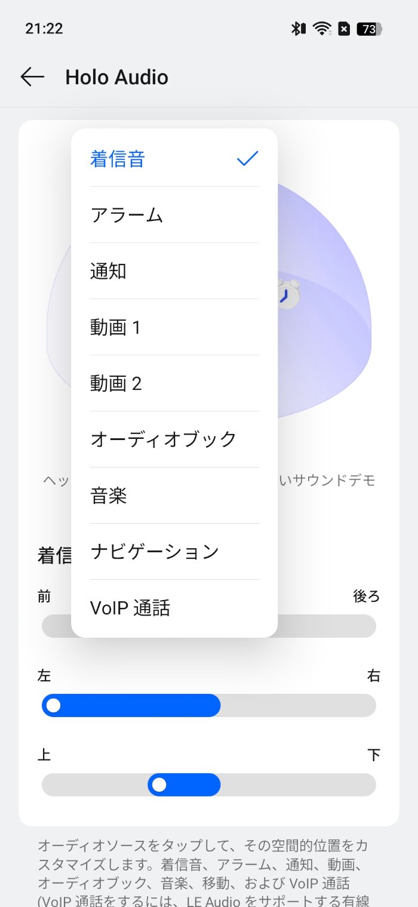Screen dimensions: 418x907
Task: Pick 動画 2 from the list
Action: (x=174, y=383)
